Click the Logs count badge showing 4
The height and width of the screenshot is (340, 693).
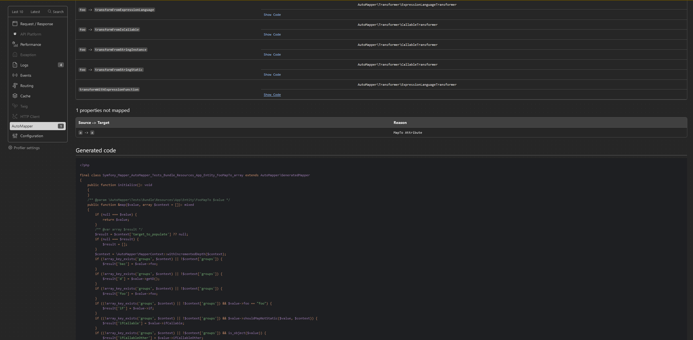(61, 65)
